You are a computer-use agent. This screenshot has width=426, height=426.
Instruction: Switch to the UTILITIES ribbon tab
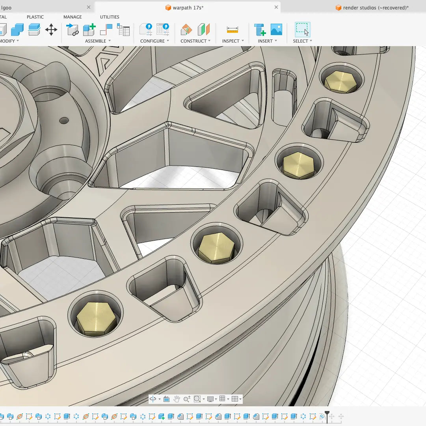pyautogui.click(x=109, y=17)
